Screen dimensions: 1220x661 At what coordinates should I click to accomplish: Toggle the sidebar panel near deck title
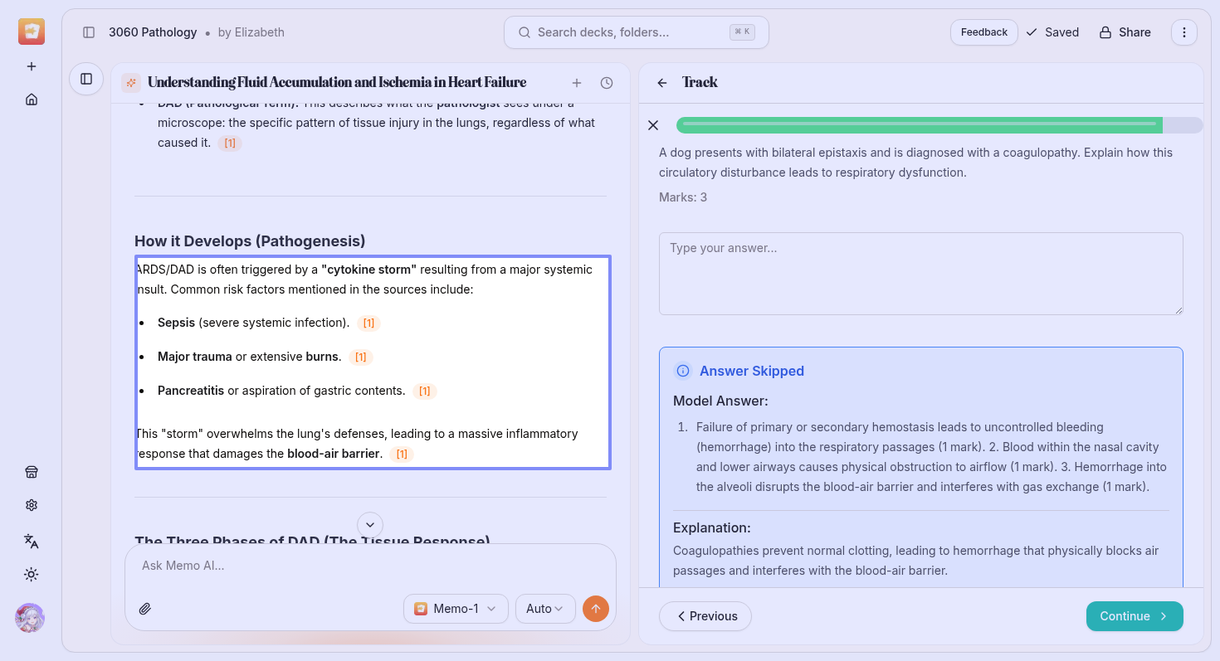[x=89, y=32]
